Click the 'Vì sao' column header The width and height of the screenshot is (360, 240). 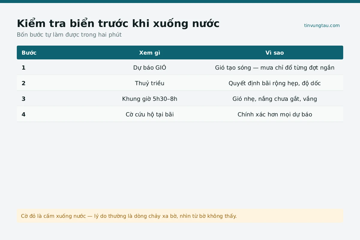point(274,53)
